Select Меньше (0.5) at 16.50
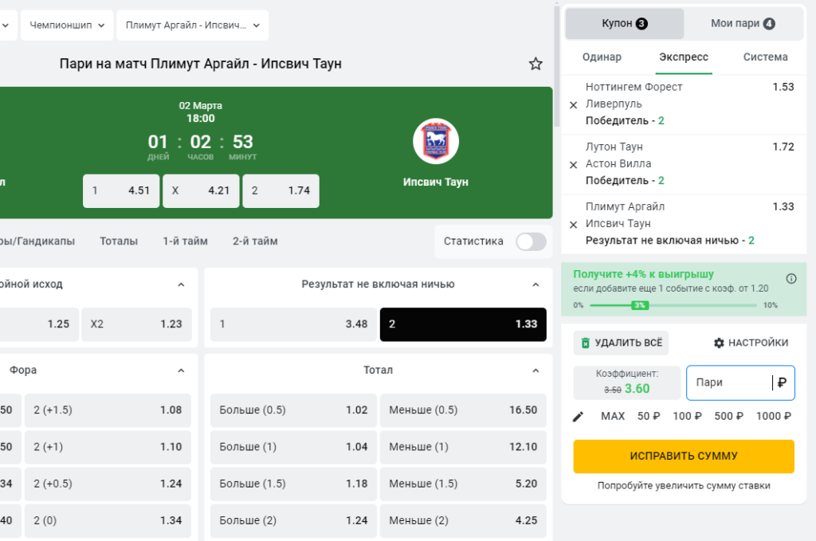This screenshot has width=816, height=541. point(463,410)
